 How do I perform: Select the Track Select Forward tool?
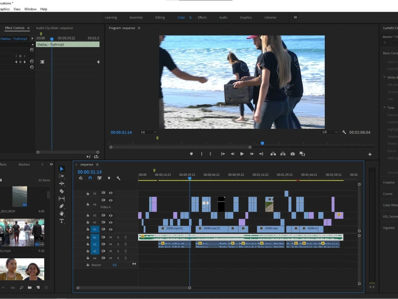pos(61,176)
